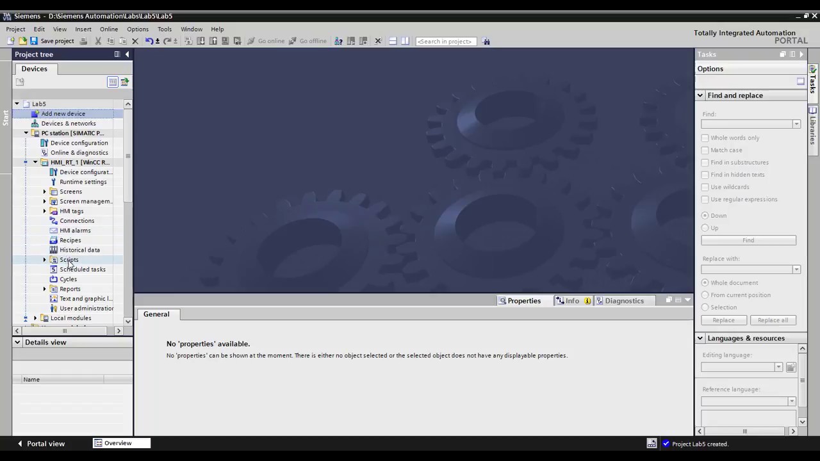Toggle the Match case checkbox
This screenshot has width=820, height=461.
tap(705, 150)
